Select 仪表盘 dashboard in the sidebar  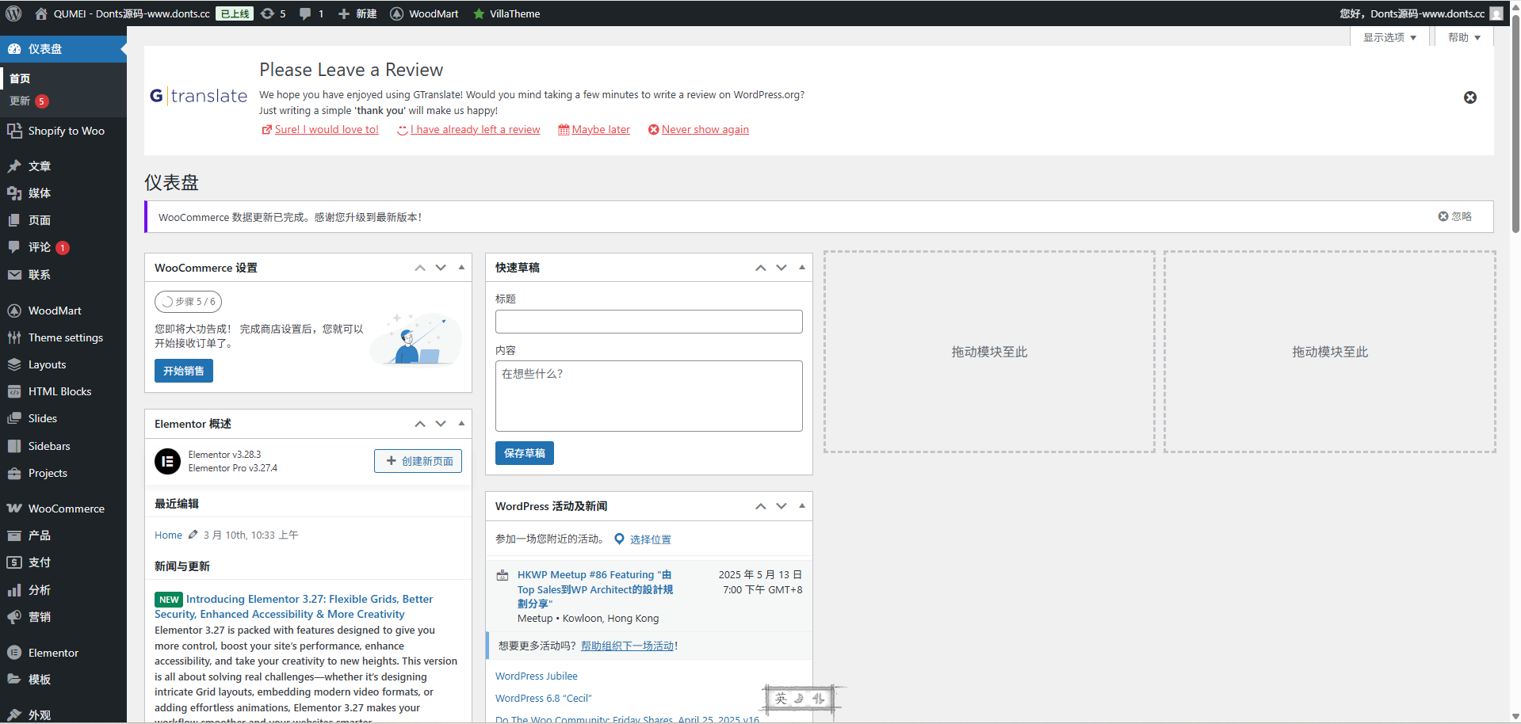[63, 48]
